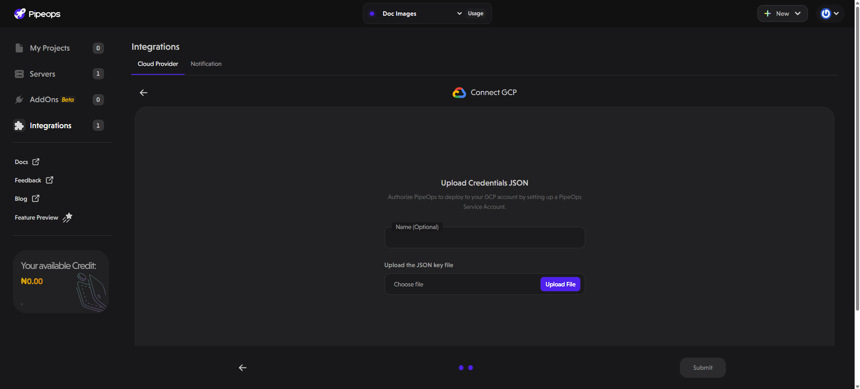Open the Servers section
860x389 pixels.
click(43, 74)
